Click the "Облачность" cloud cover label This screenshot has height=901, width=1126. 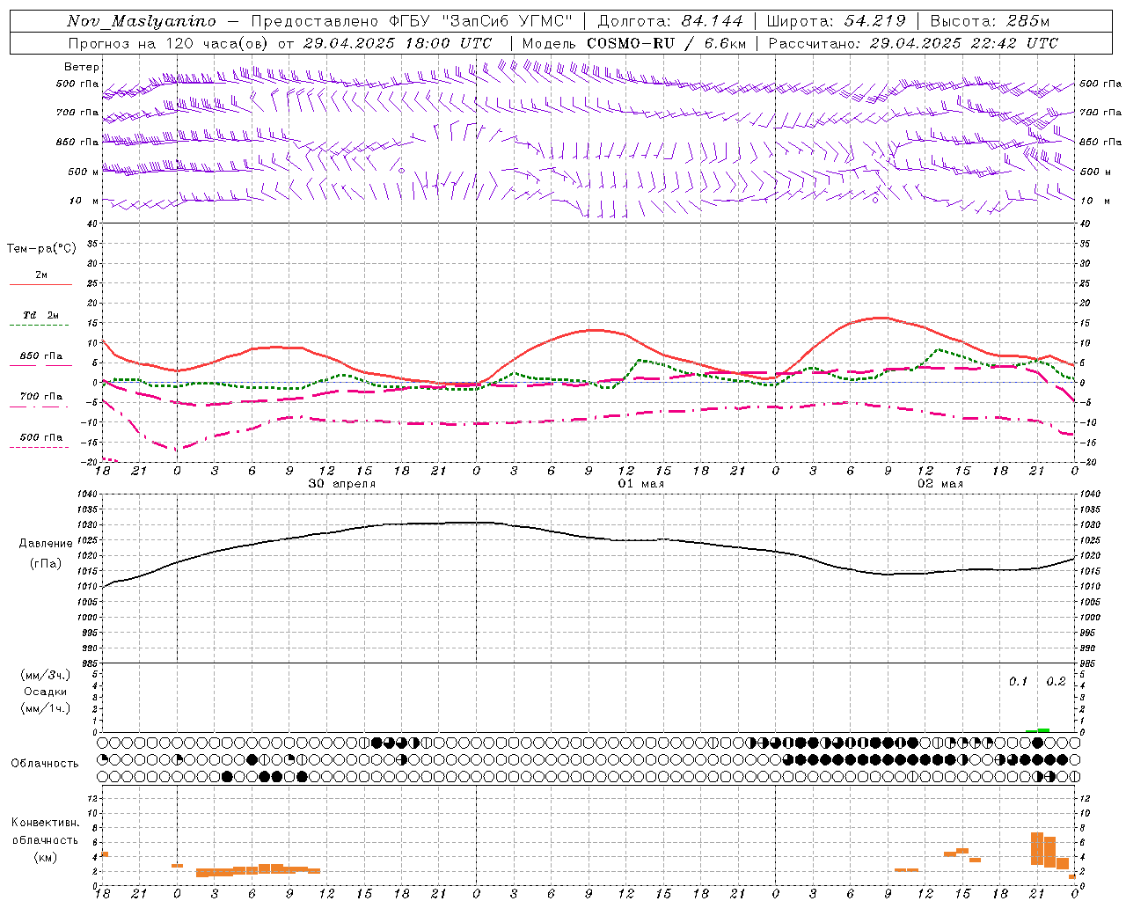click(x=45, y=763)
